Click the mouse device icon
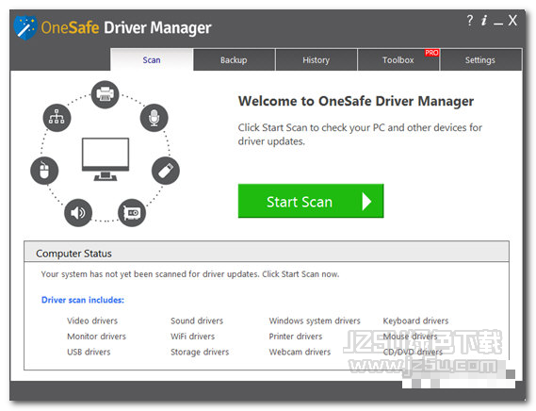The width and height of the screenshot is (536, 411). tap(44, 171)
